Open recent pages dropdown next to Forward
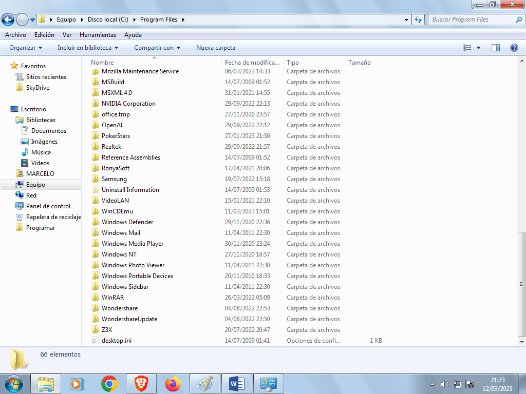This screenshot has height=394, width=526. tap(32, 19)
